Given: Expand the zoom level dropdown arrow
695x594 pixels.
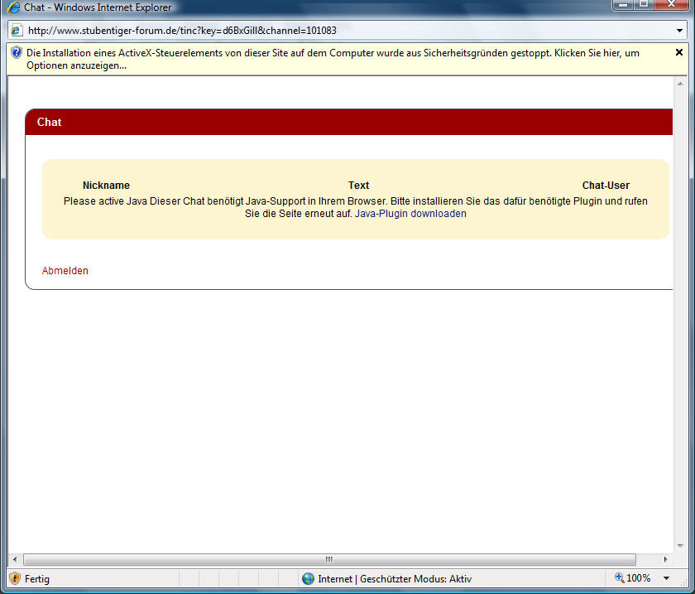Looking at the screenshot, I should pos(667,578).
